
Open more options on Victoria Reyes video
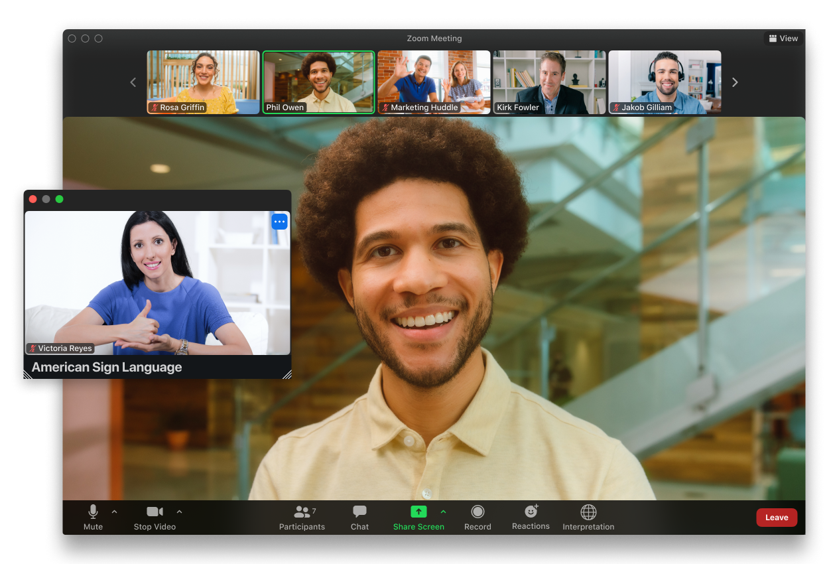tap(279, 222)
